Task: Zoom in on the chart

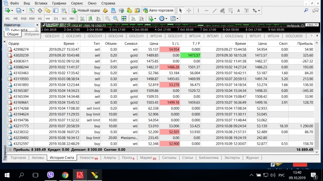Action: click(108, 19)
